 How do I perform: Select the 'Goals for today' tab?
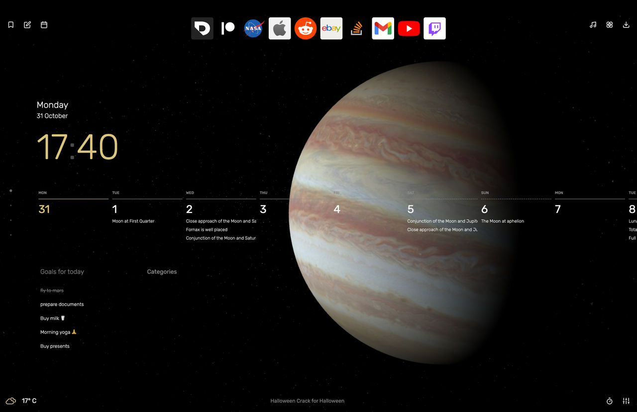point(62,272)
